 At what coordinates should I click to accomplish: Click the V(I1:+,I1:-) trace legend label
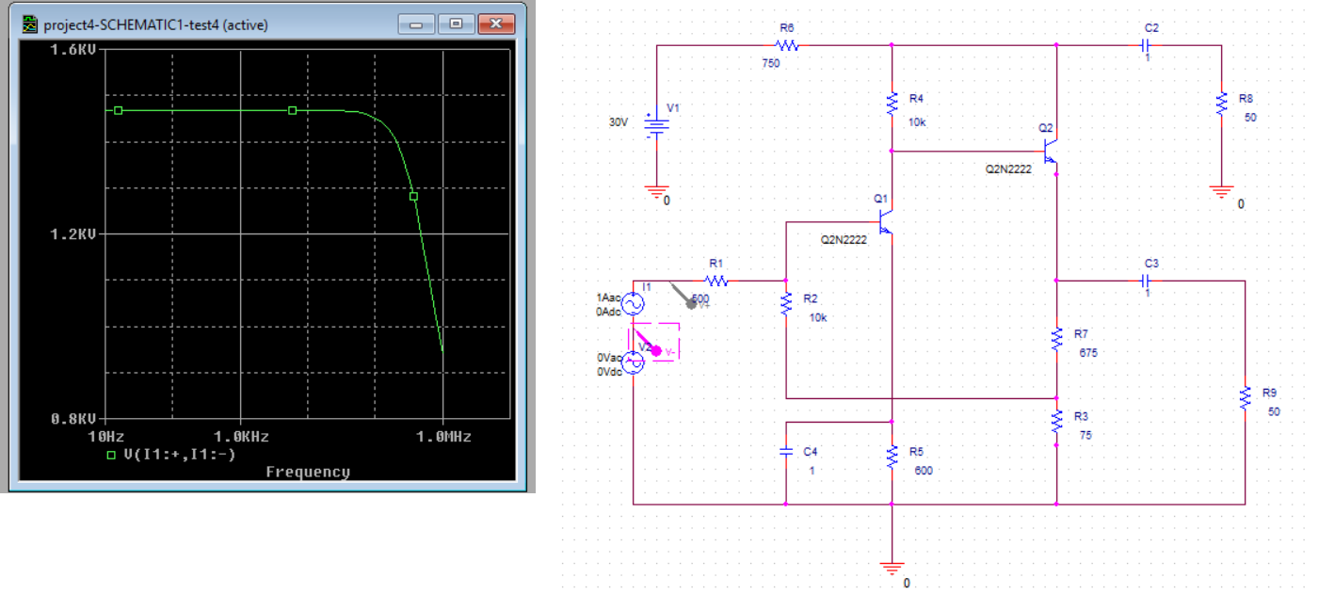pos(179,455)
